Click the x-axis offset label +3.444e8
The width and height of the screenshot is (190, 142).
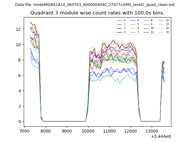click(161, 136)
